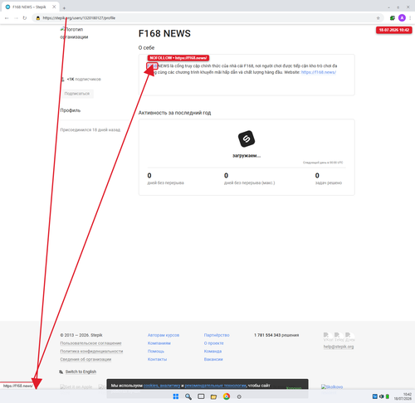Screen dimensions: 415x403
Task: Open a new tab with the plus button
Action: [x=64, y=7]
